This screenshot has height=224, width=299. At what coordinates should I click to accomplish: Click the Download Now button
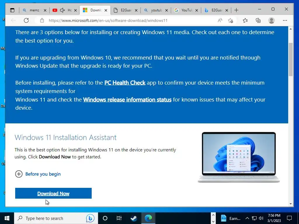tap(53, 193)
